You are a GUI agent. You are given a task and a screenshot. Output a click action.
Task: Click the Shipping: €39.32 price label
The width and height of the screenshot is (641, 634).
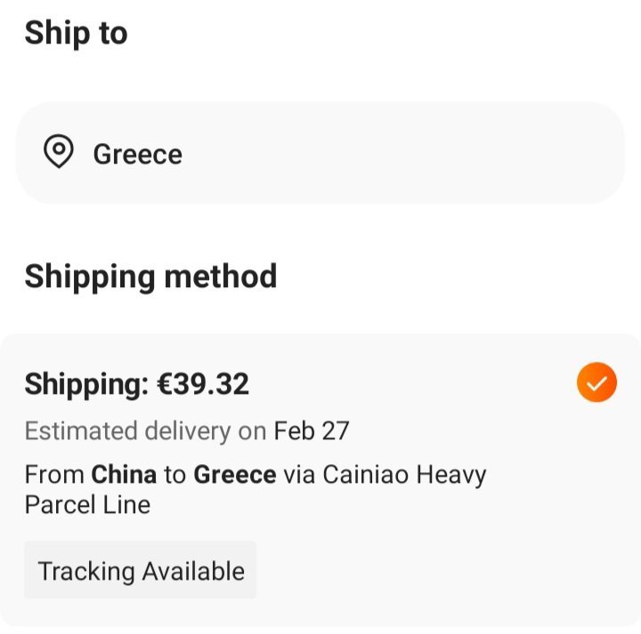click(136, 384)
